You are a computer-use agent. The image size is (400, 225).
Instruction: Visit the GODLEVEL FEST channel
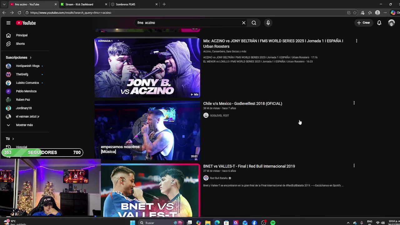pyautogui.click(x=219, y=116)
